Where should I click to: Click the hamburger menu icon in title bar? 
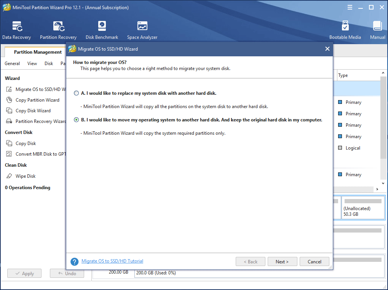[350, 7]
